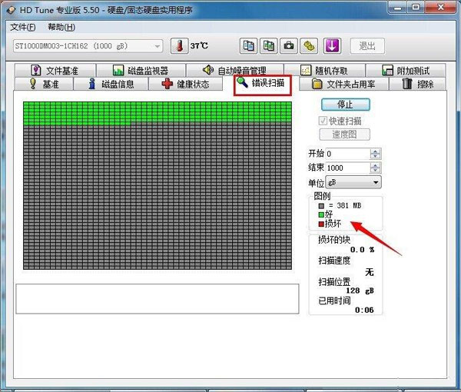Switch to the 擦除 tab
Image resolution: width=461 pixels, height=392 pixels.
coord(417,84)
